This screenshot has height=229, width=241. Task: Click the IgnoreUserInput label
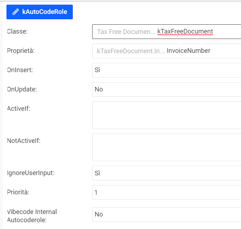30,173
